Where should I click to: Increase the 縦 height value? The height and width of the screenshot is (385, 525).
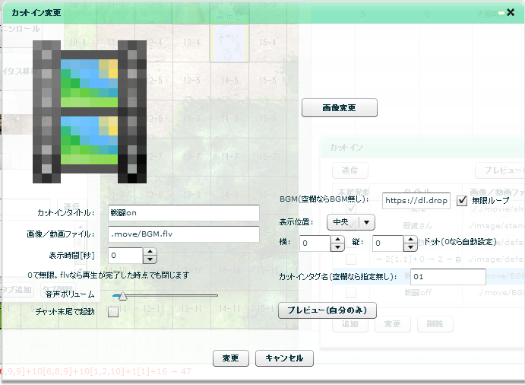coord(409,239)
